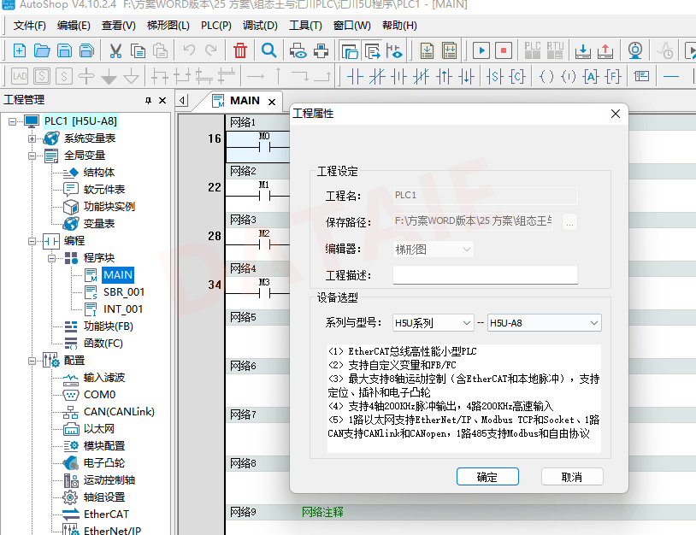Select SBR_001 in the project tree
Viewport: 696px width, 535px height.
click(x=123, y=292)
